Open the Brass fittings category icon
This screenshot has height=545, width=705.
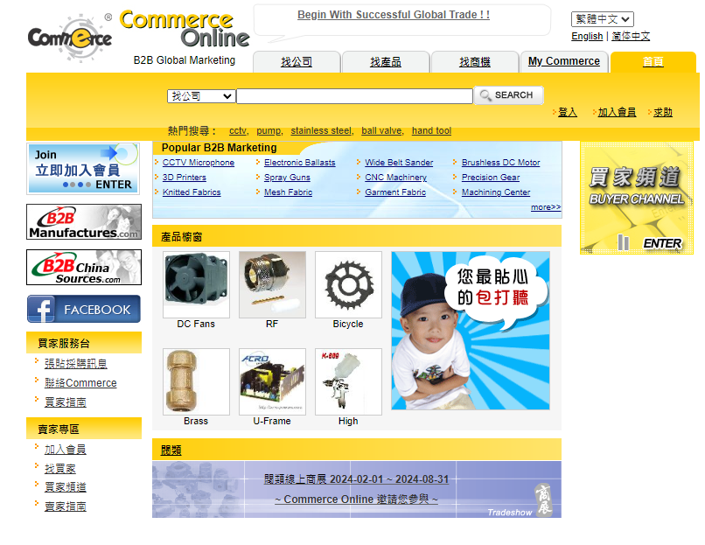coord(195,381)
